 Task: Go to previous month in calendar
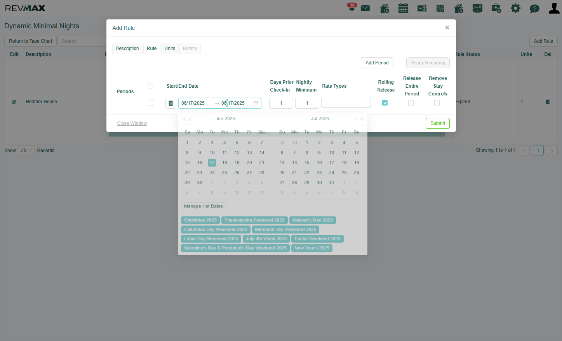(x=190, y=119)
